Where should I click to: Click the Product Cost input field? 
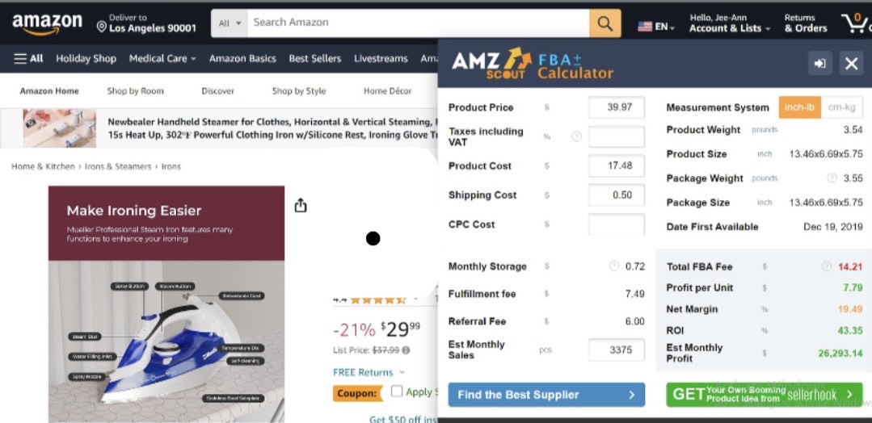click(x=616, y=165)
